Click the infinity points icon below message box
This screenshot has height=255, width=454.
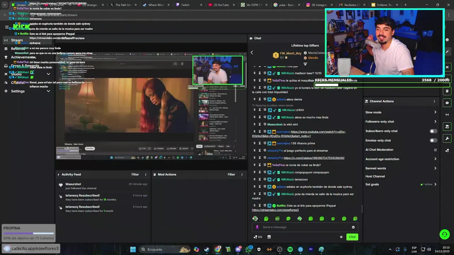pos(258,237)
